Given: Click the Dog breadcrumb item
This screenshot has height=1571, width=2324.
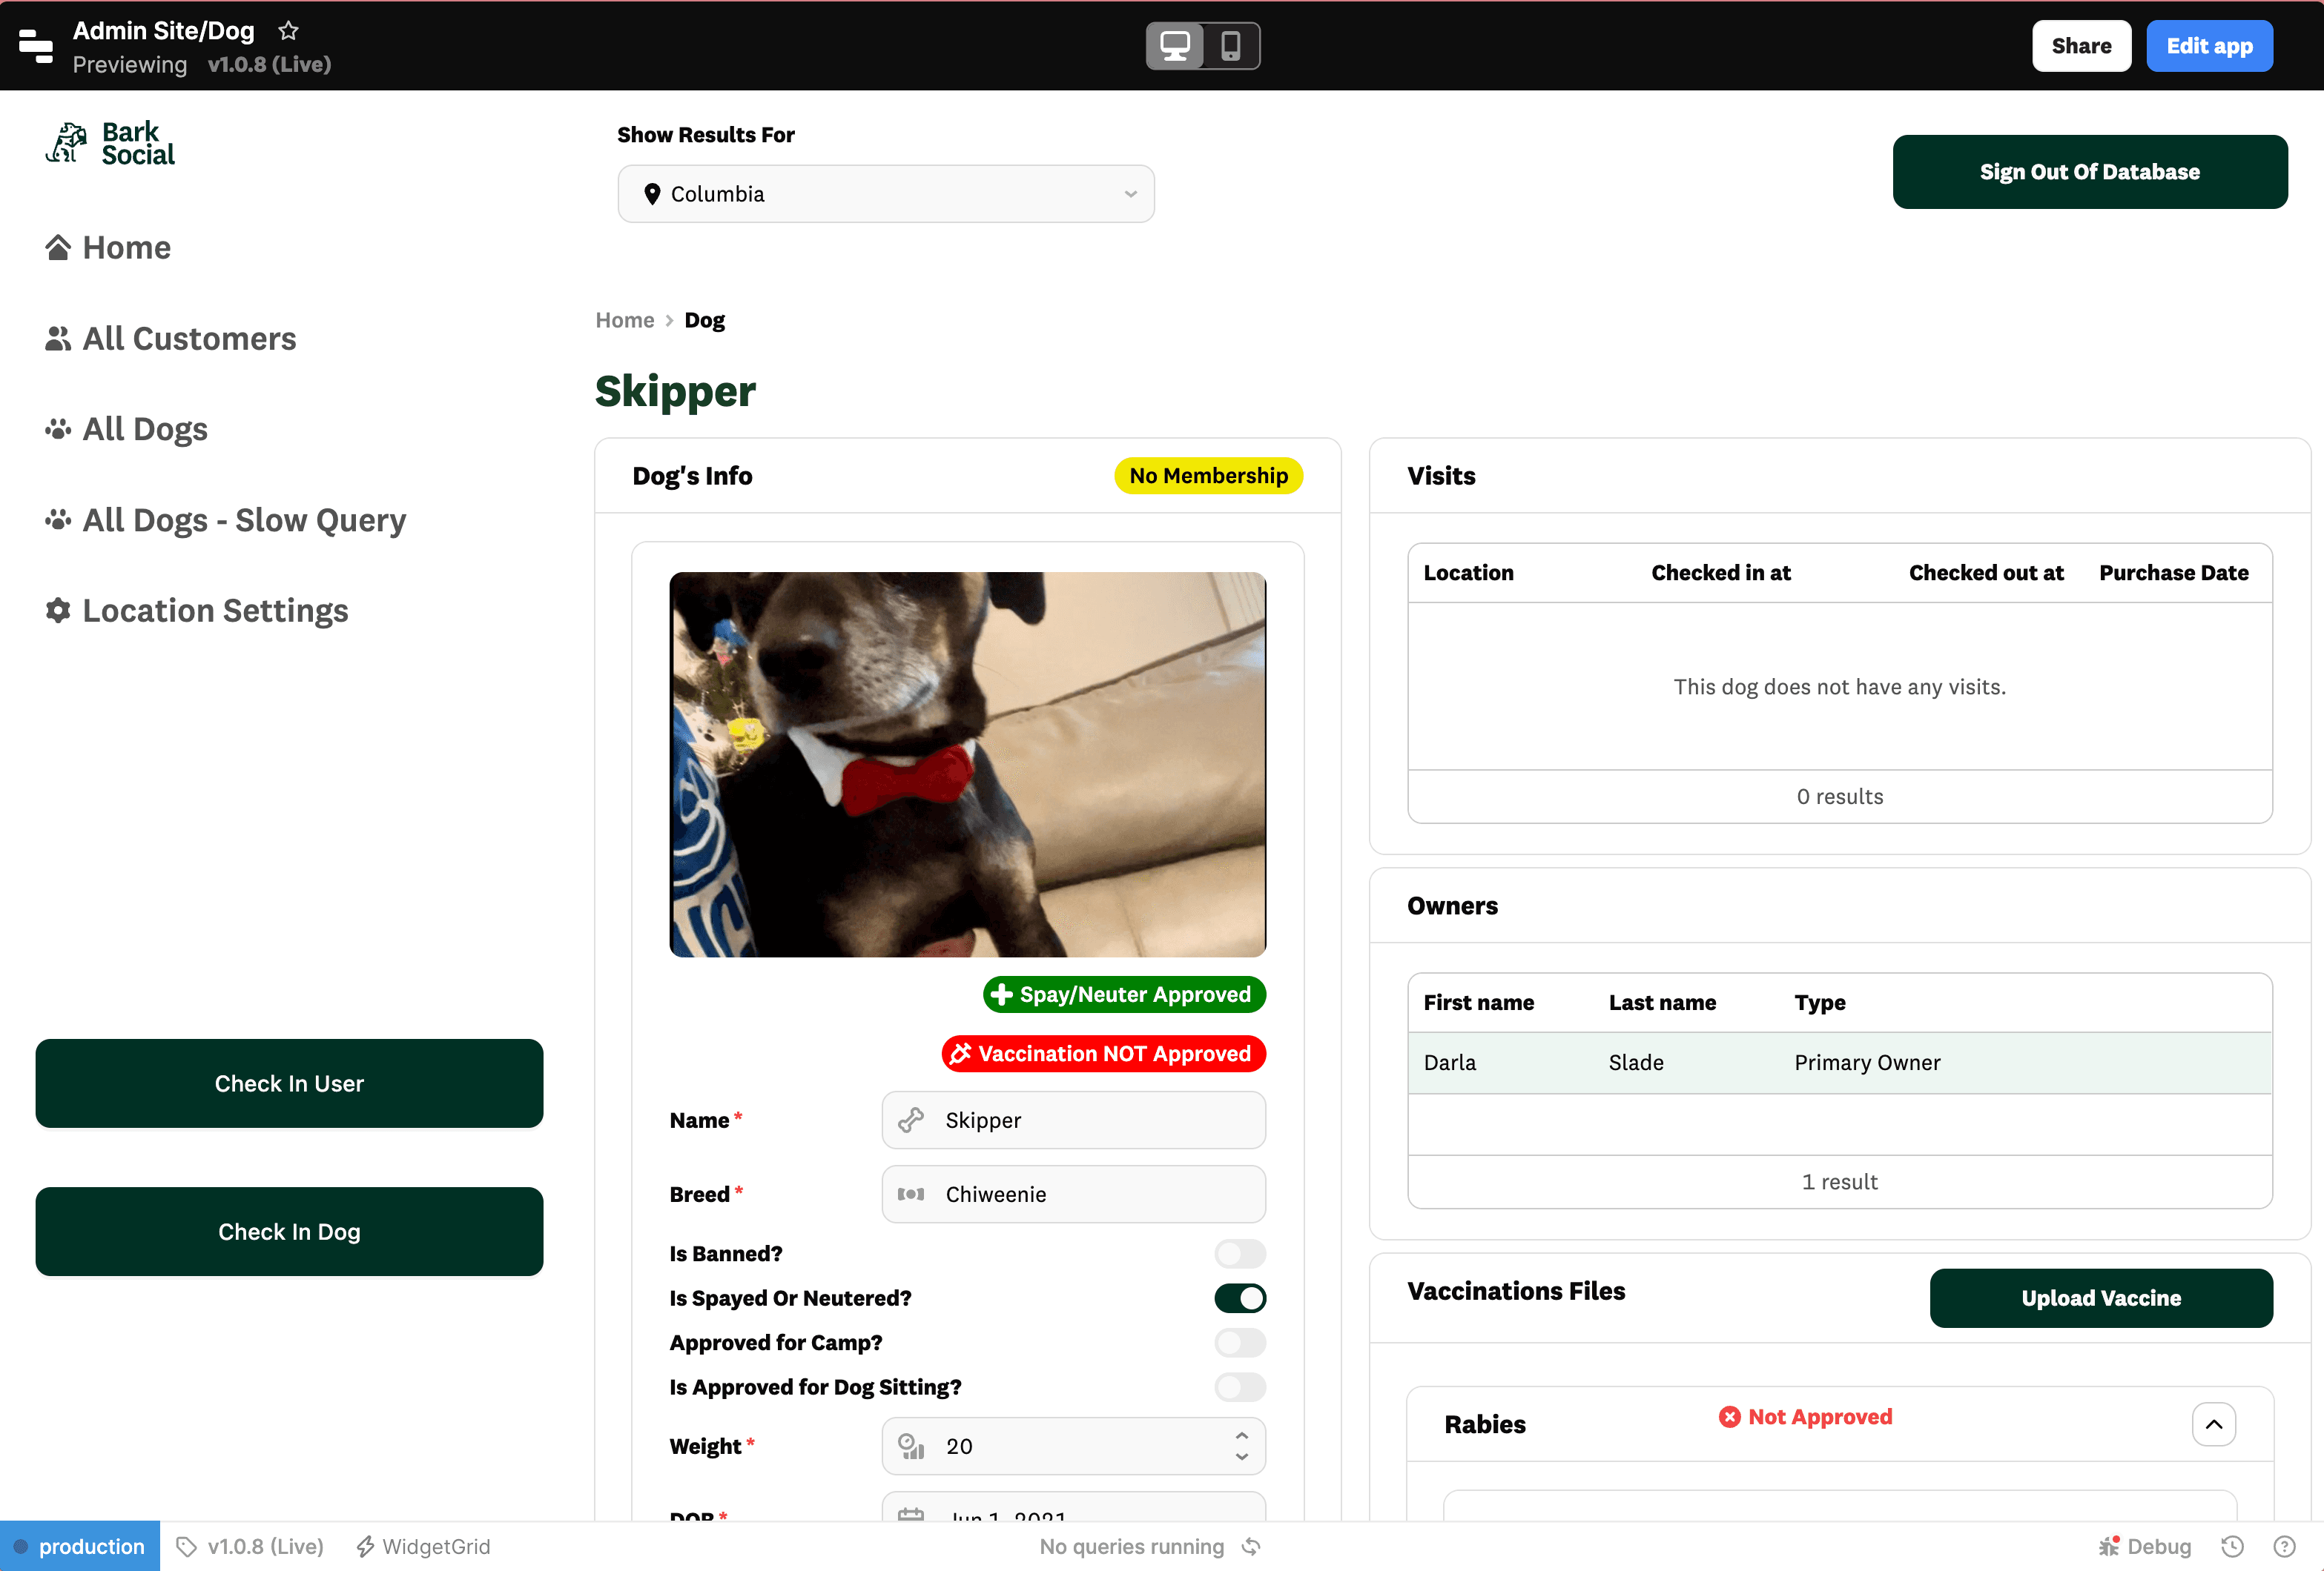Looking at the screenshot, I should tap(705, 320).
